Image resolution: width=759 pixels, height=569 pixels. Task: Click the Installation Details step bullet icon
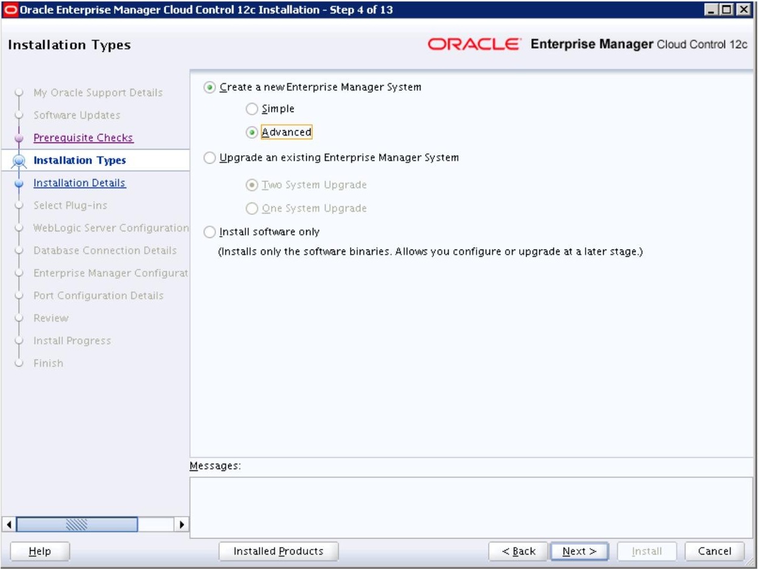(x=19, y=183)
